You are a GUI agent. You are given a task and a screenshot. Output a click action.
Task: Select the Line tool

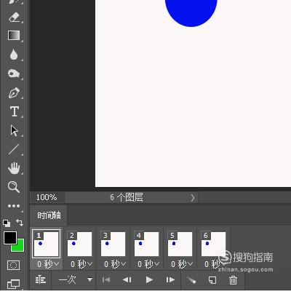pos(14,149)
